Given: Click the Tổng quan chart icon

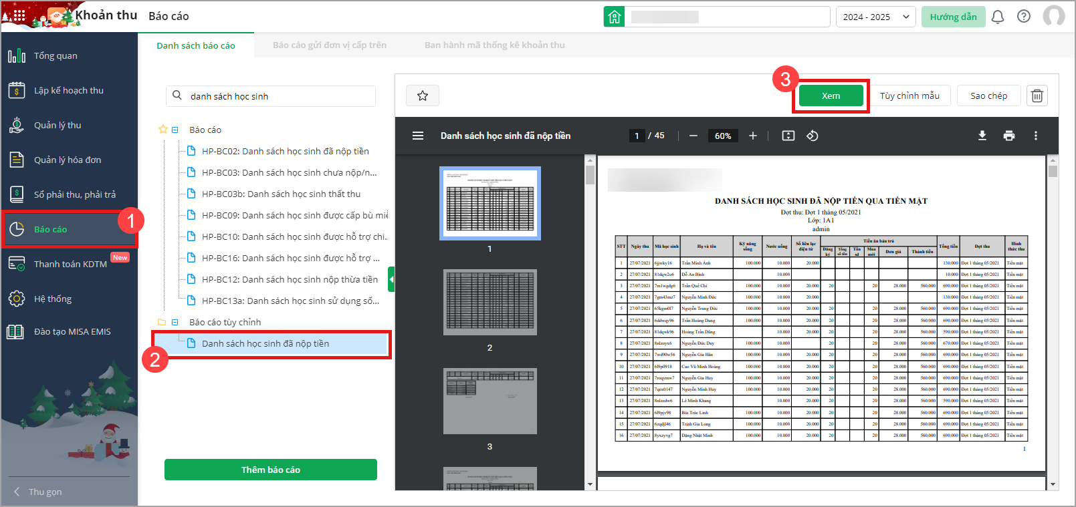Looking at the screenshot, I should click(17, 55).
